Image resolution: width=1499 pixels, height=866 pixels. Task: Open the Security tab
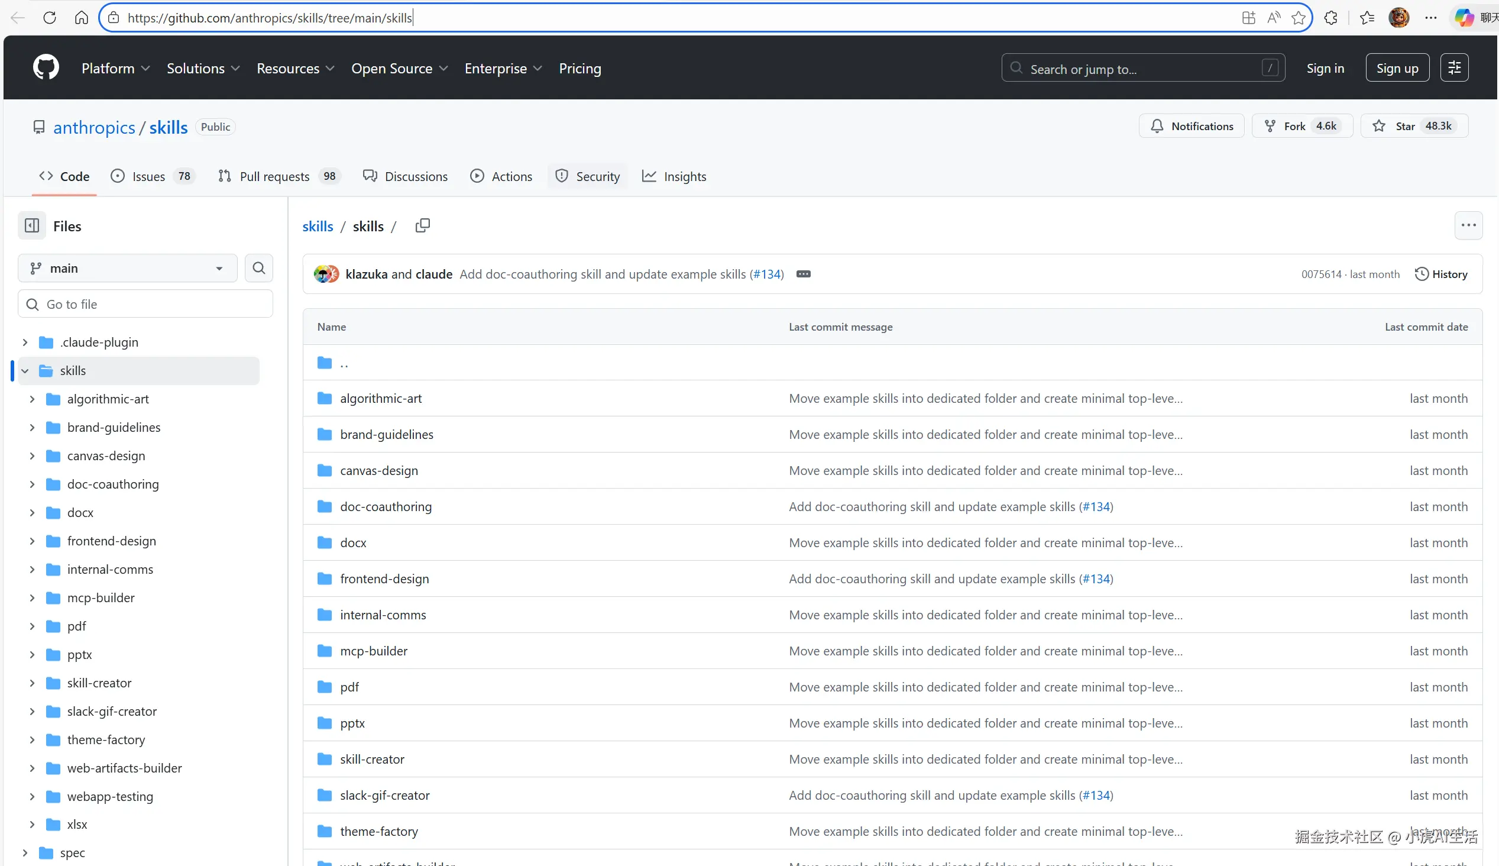point(587,177)
